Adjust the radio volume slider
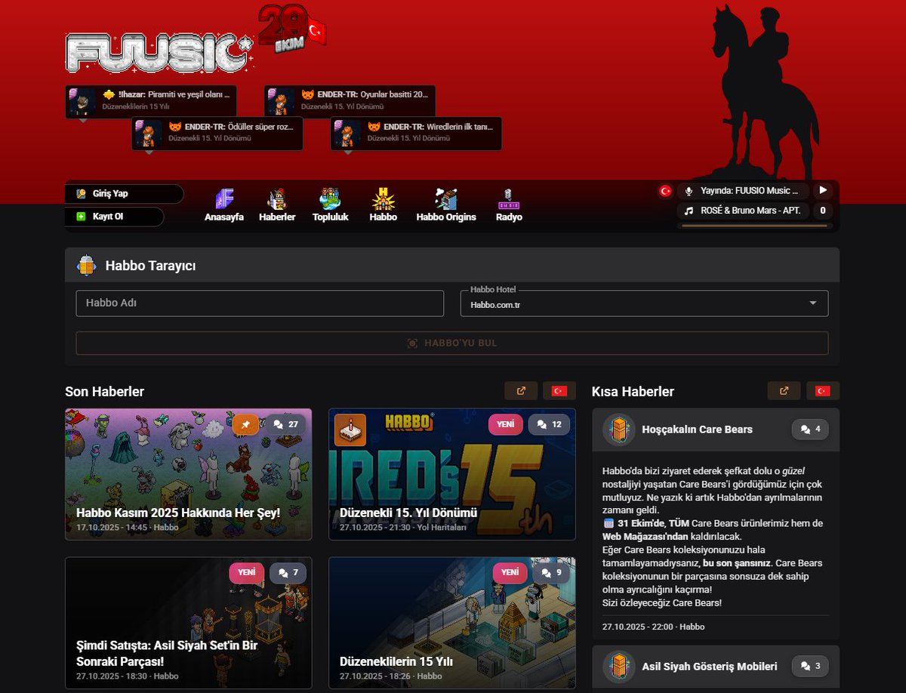This screenshot has width=906, height=693. click(755, 225)
